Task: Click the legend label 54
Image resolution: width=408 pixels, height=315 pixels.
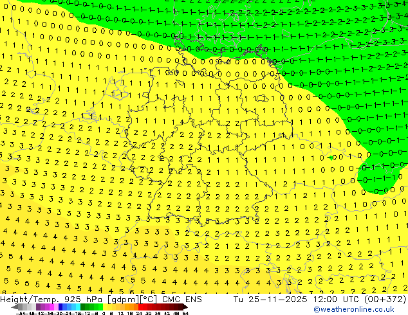Action: (x=185, y=314)
